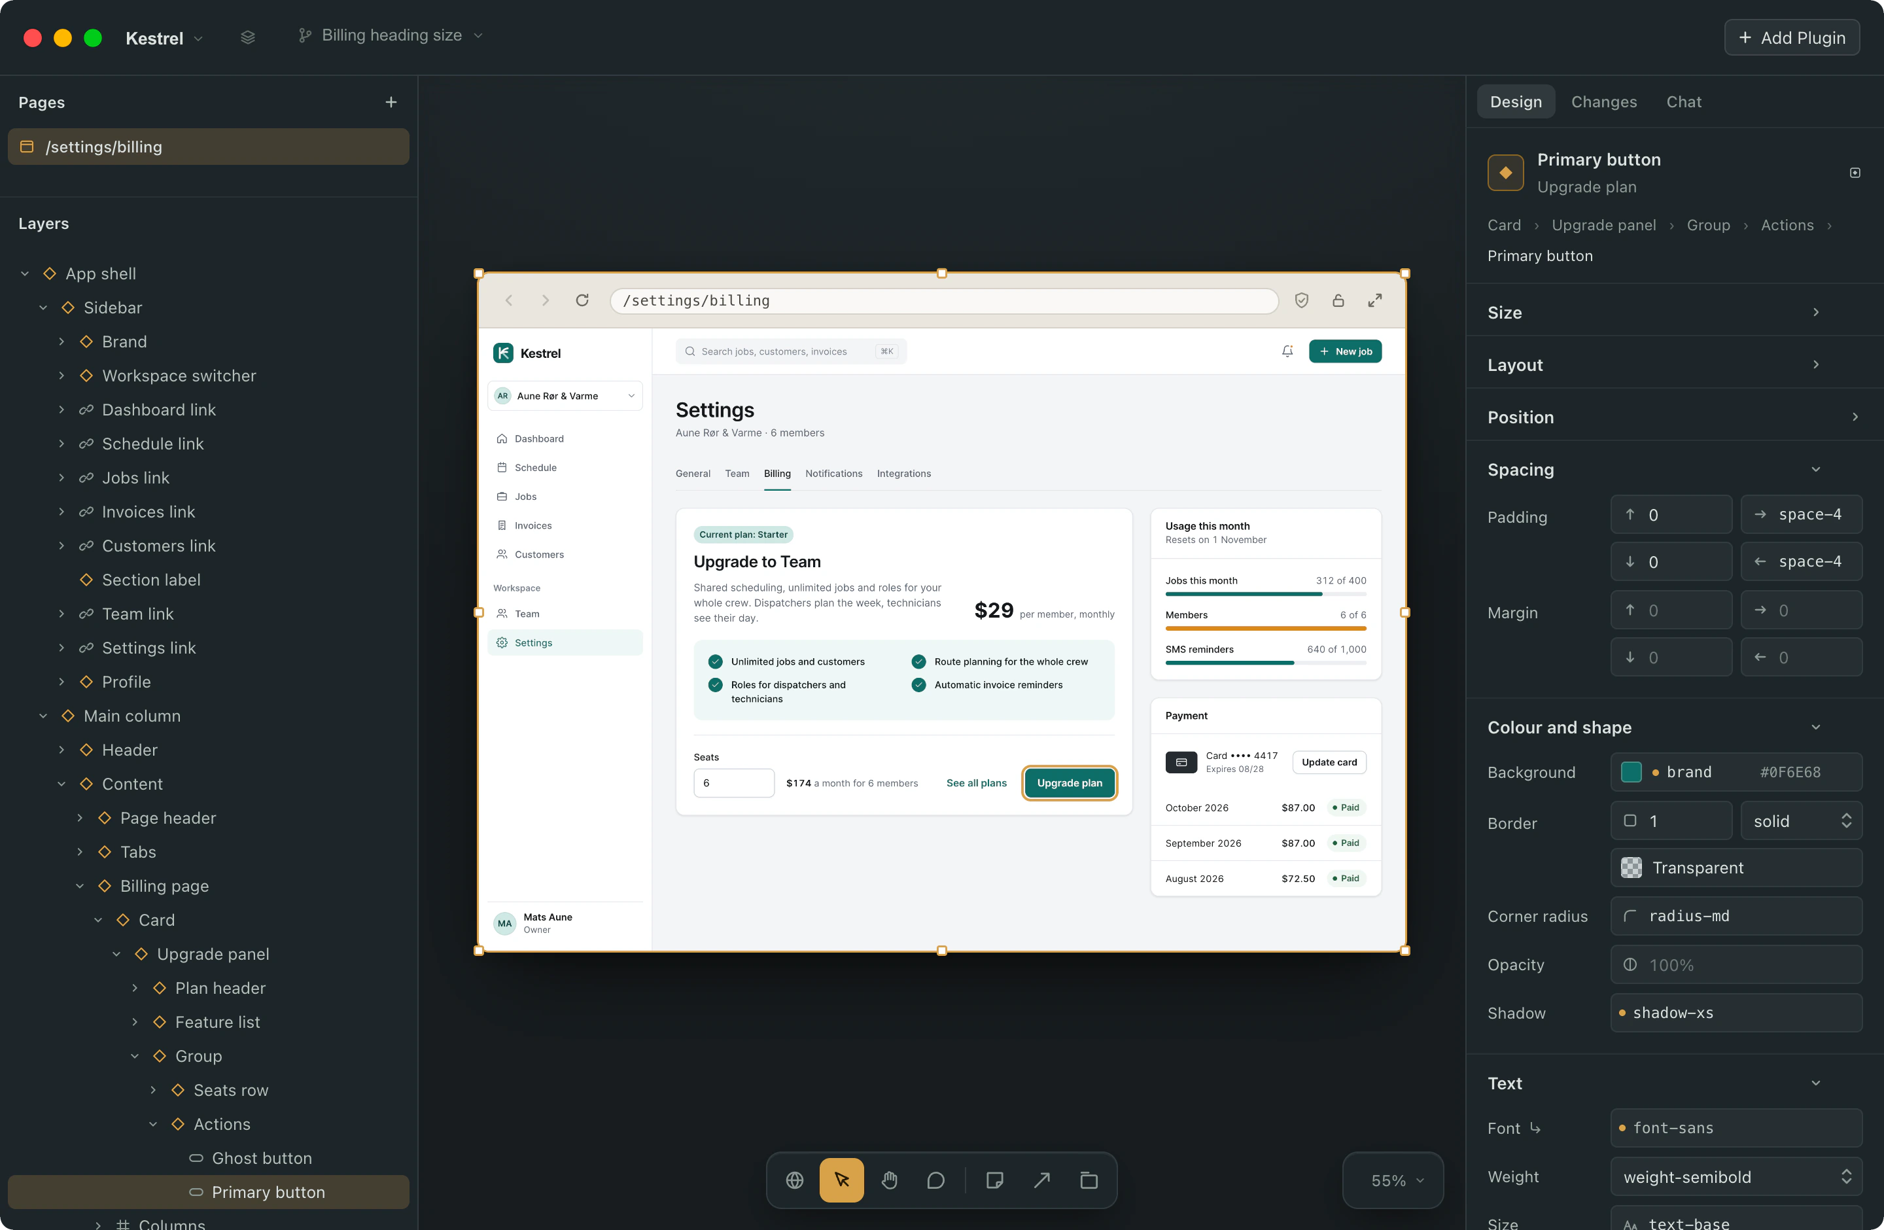The height and width of the screenshot is (1230, 1884).
Task: Click the radius-md corner radius value
Action: (1736, 916)
